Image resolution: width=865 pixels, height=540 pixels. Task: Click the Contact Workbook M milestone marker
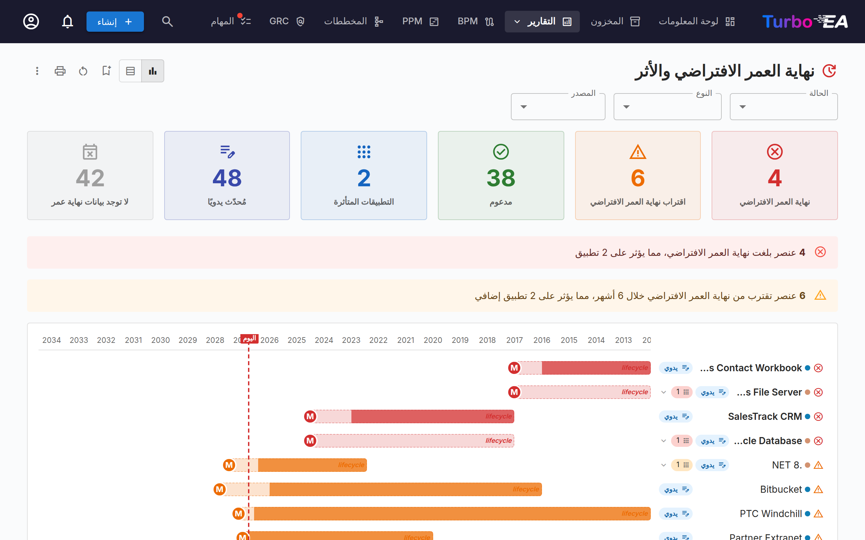514,368
